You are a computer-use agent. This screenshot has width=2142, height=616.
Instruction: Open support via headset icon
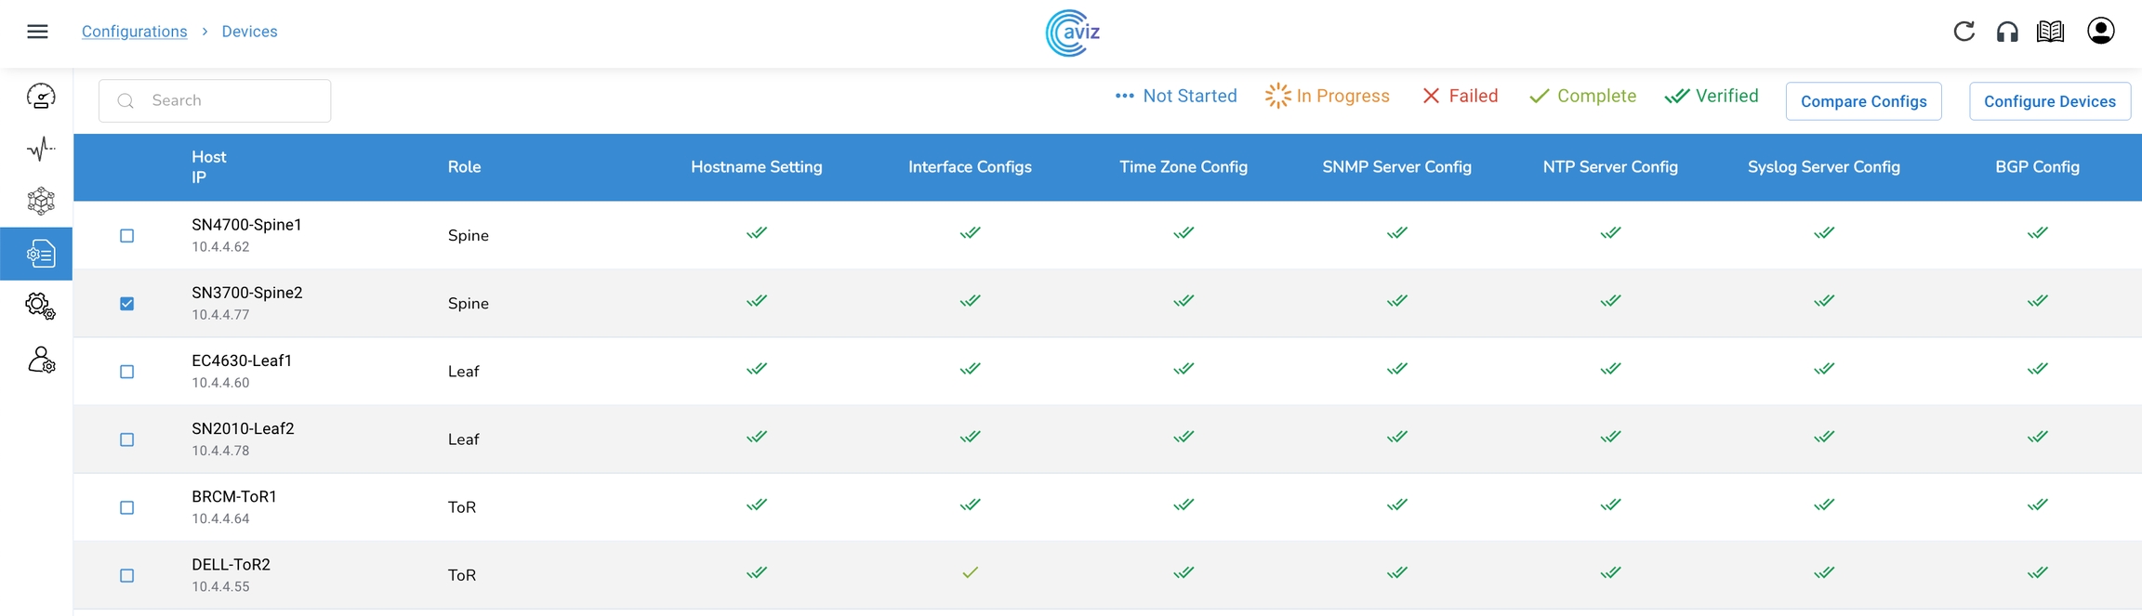coord(2007,32)
